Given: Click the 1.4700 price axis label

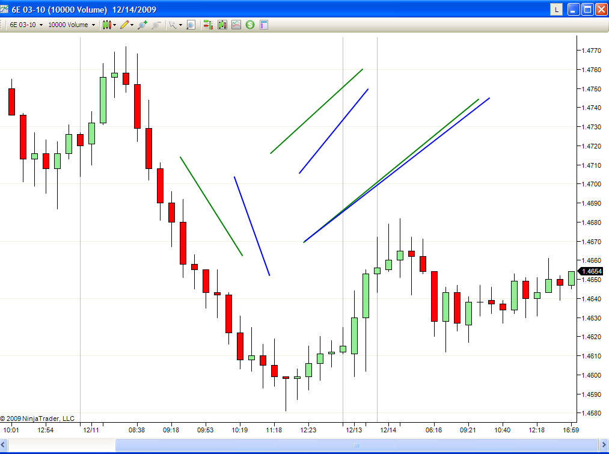Looking at the screenshot, I should pyautogui.click(x=591, y=184).
